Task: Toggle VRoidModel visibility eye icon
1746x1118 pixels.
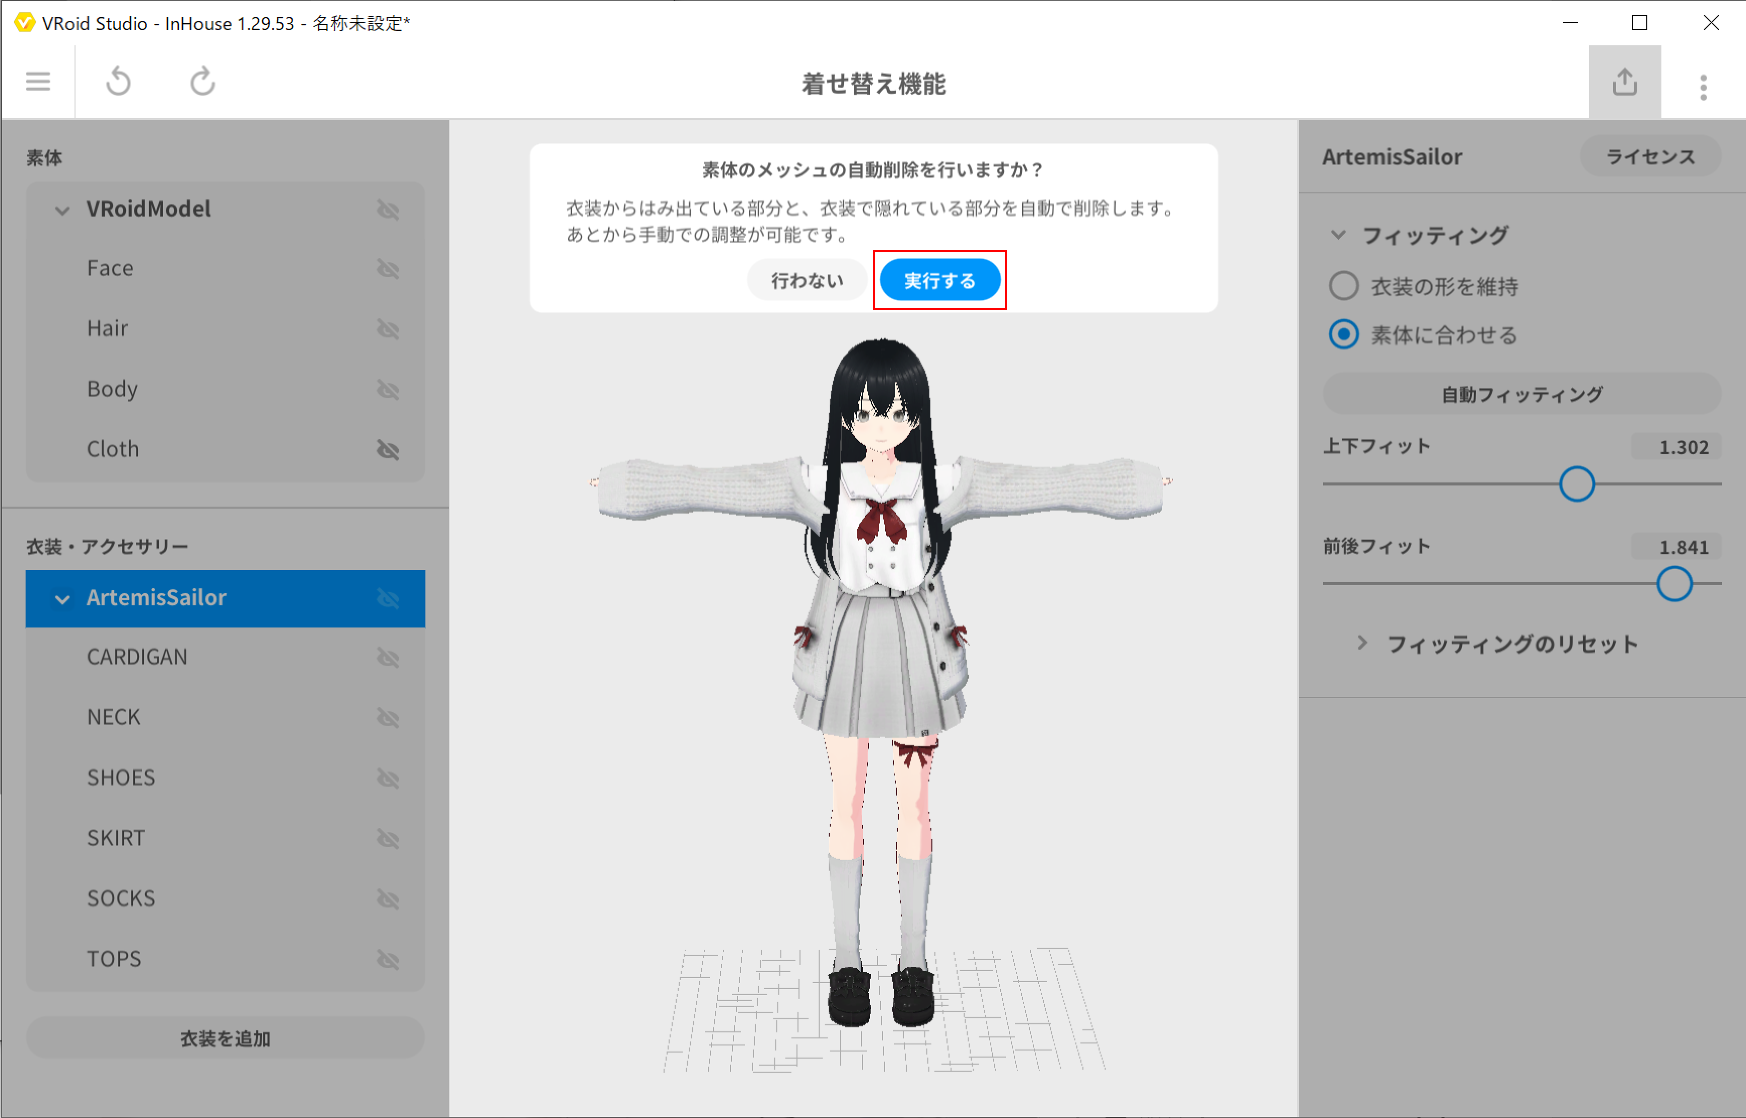Action: (x=388, y=211)
